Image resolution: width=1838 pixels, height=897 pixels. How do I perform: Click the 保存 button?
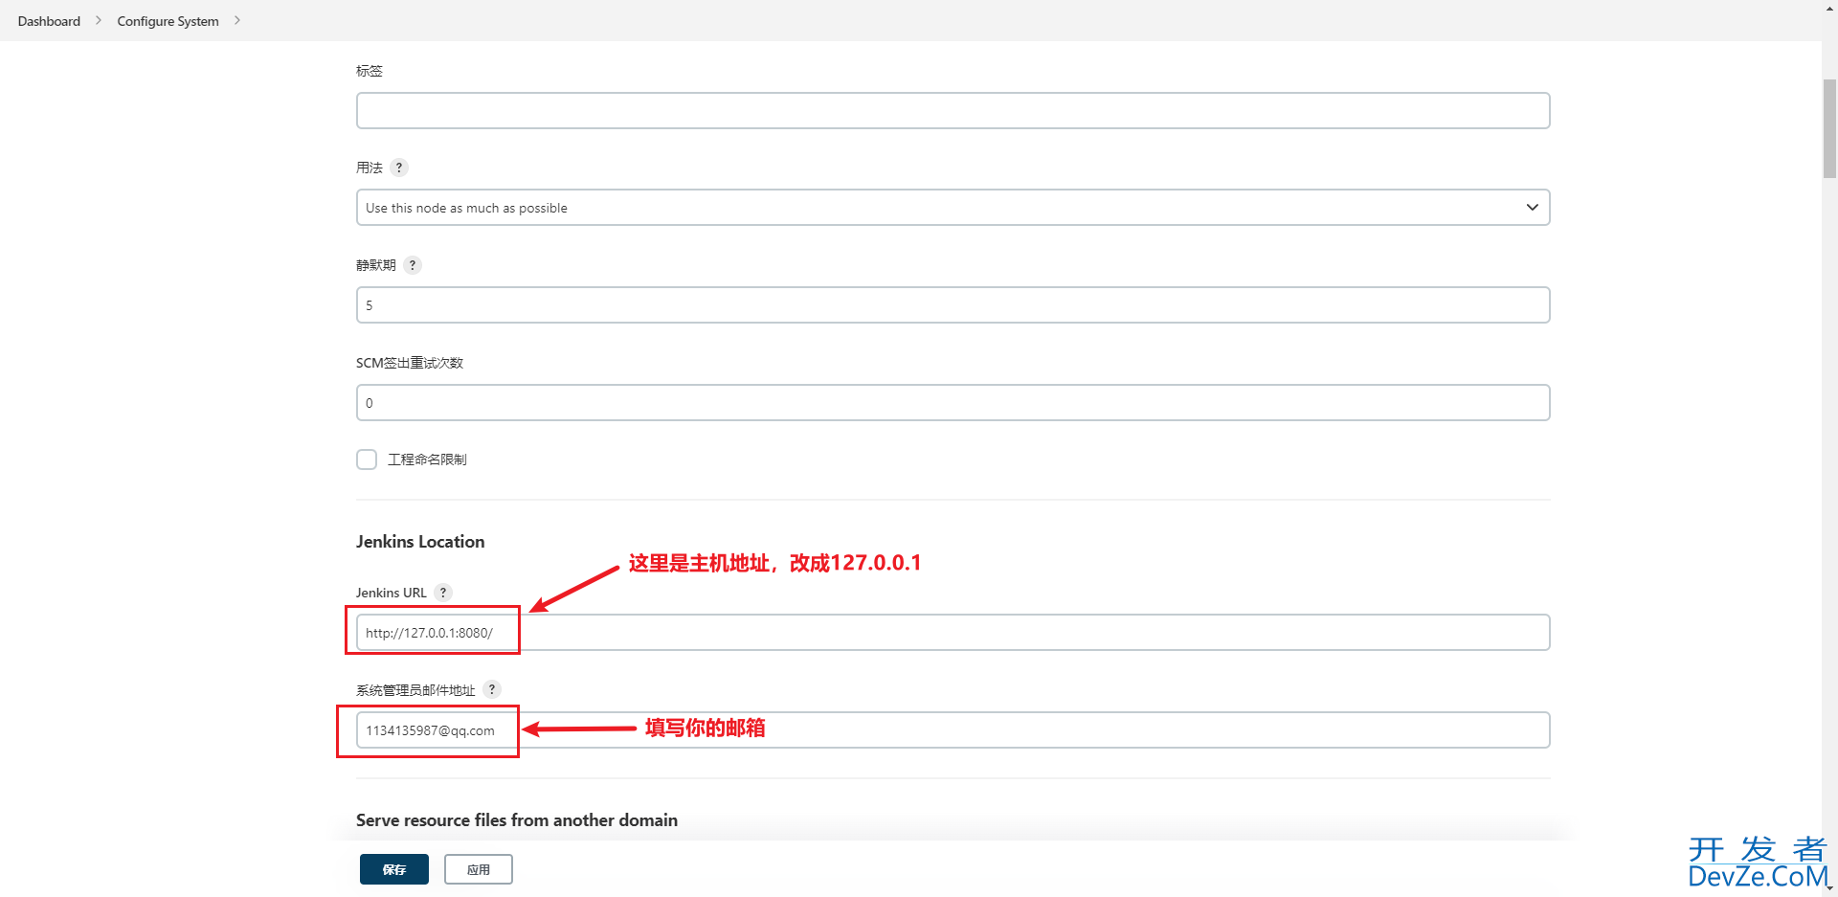pyautogui.click(x=394, y=869)
